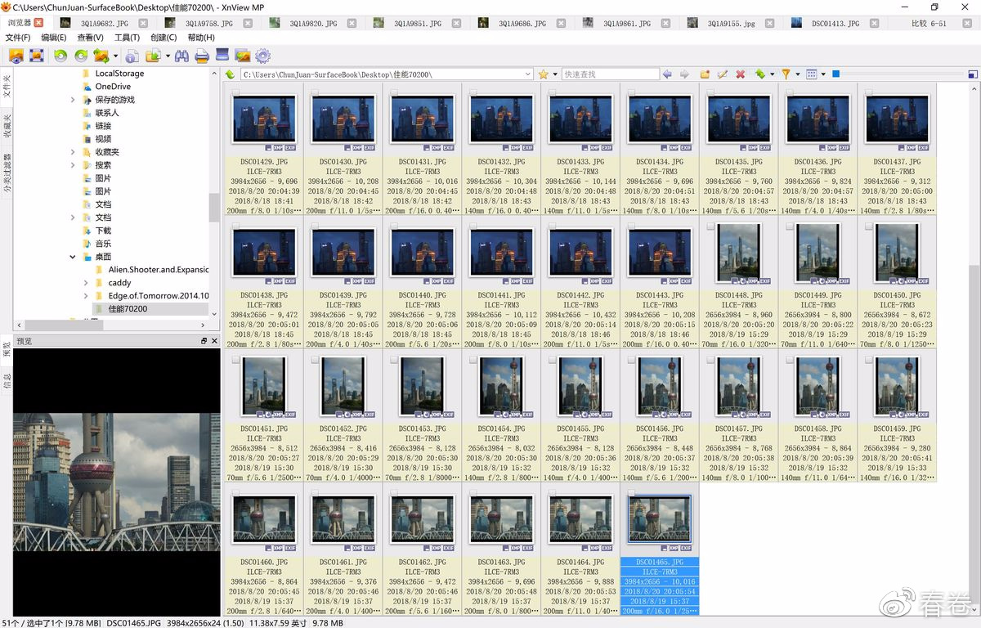Tick the checkbox on DSC01448.JPG thumbnail

pos(710,227)
